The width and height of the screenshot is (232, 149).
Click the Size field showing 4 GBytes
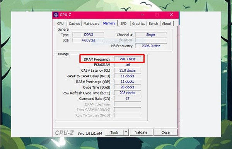[89, 40]
